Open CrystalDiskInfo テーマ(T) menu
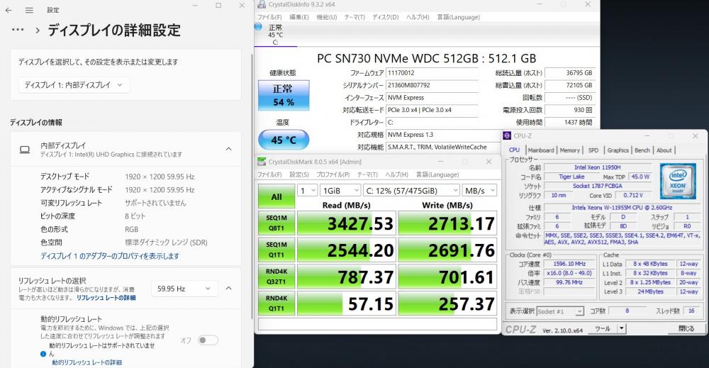Screen dimensions: 709x368 pos(354,17)
